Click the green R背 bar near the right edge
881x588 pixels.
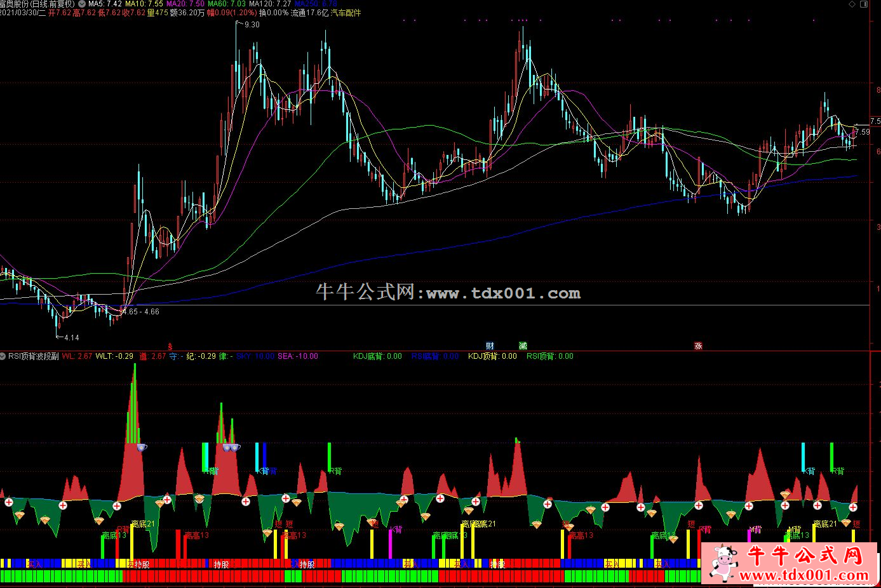click(x=832, y=457)
